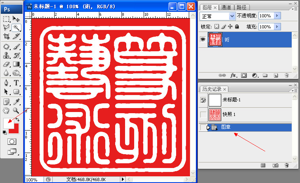This screenshot has height=183, width=300.
Task: Open the layer style fx menu
Action: (233, 75)
